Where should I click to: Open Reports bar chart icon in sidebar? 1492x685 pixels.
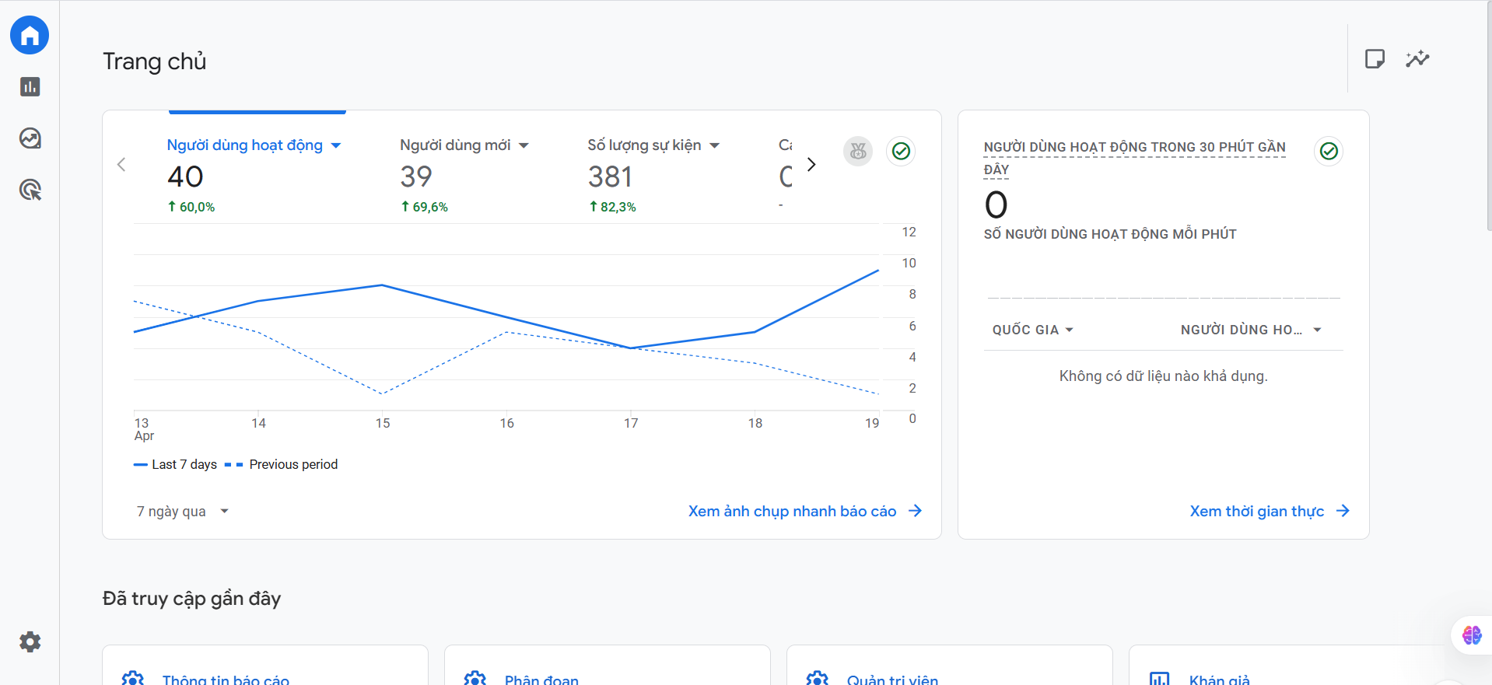[30, 87]
